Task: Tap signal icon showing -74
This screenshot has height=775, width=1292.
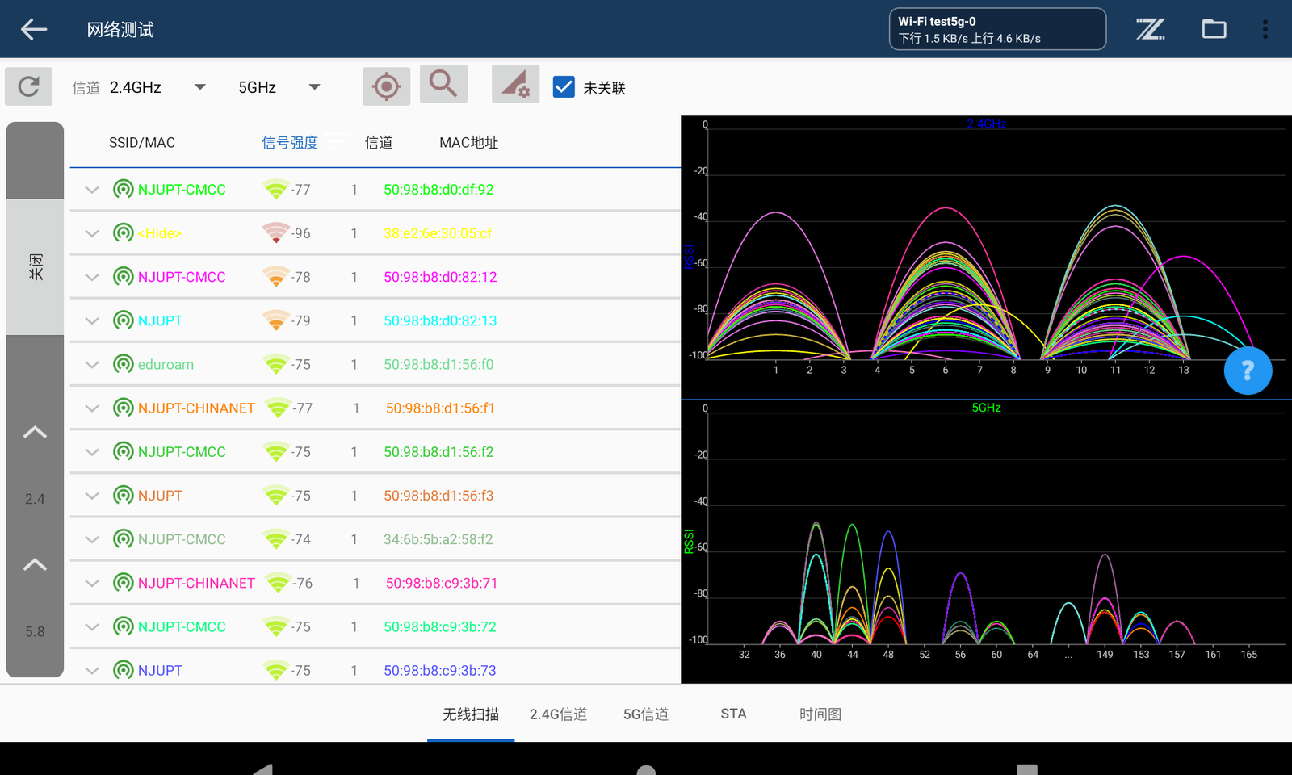Action: coord(275,539)
